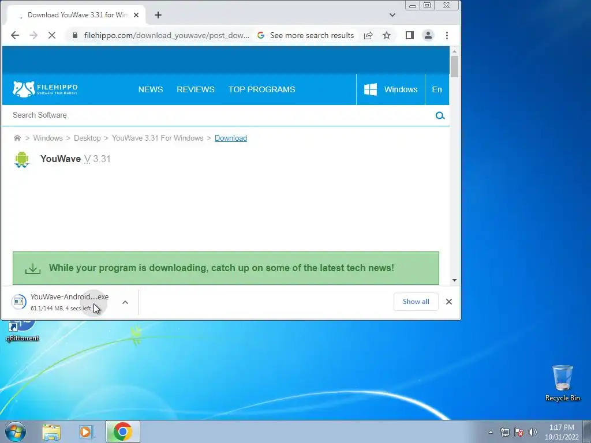Open the Windows Start menu
591x443 pixels.
[16, 431]
